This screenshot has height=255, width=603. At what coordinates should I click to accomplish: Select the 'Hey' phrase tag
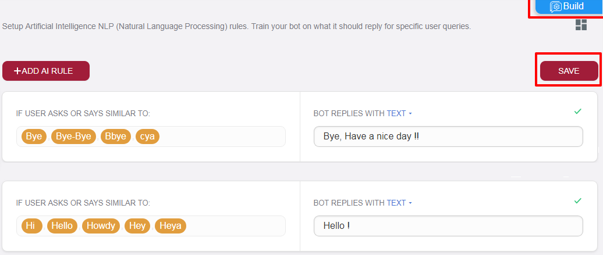point(137,226)
